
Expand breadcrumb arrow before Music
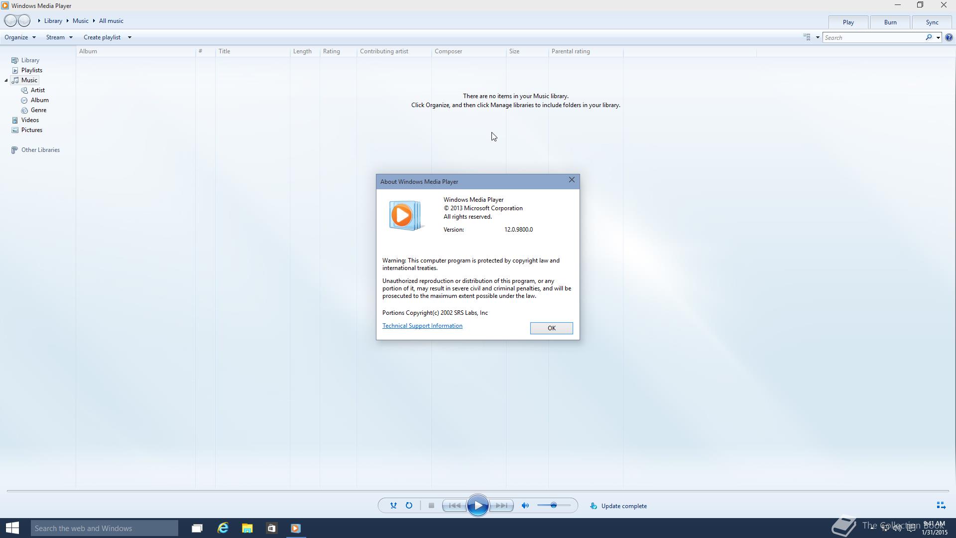point(67,21)
